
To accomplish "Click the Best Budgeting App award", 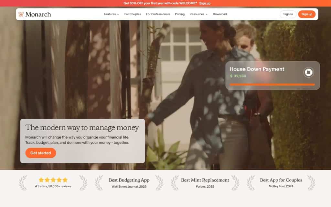I will [x=129, y=180].
